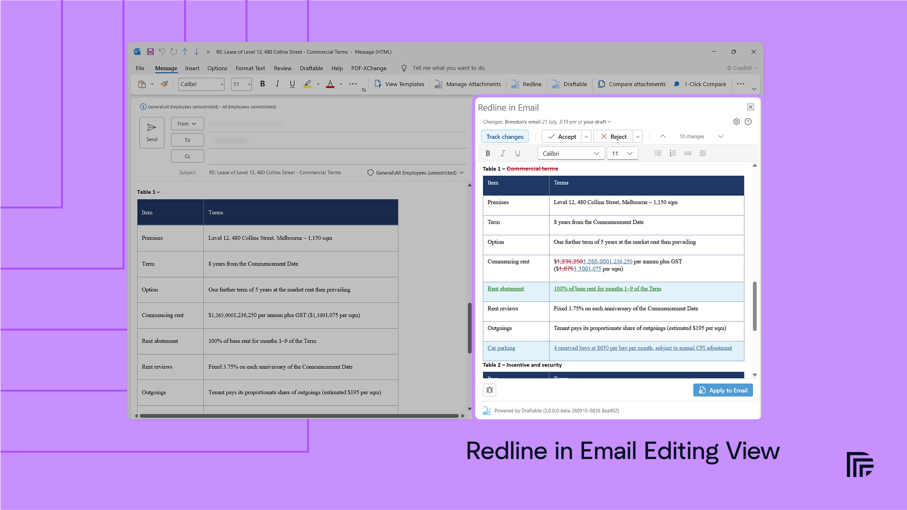
Task: Click the Accept button
Action: [562, 137]
